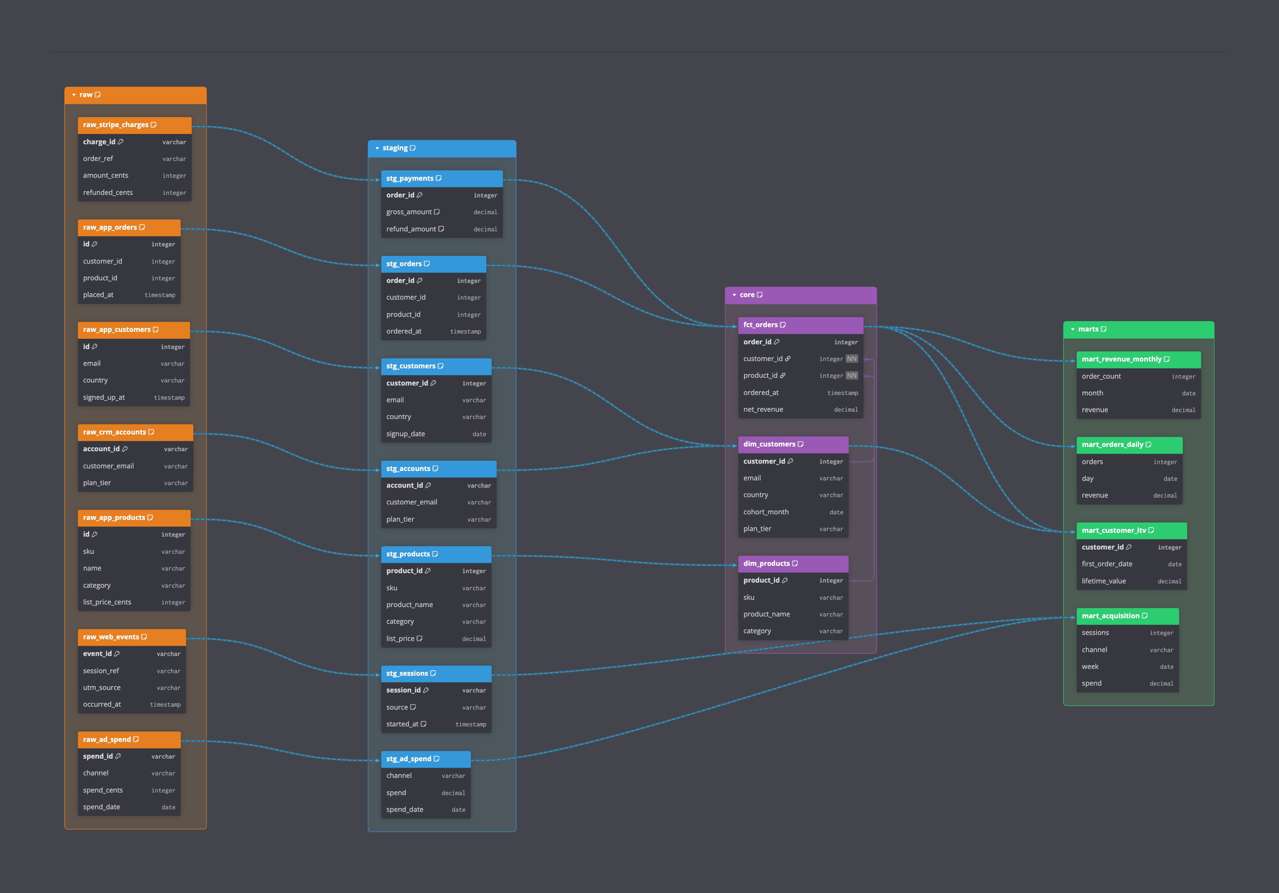Open note icon beside mart_revenue_monthly
The image size is (1279, 893).
point(1167,359)
